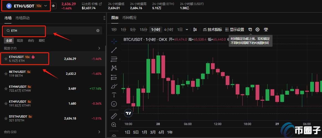Image resolution: width=322 pixels, height=138 pixels.
Task: Switch to the 图表 tab
Action: click(x=115, y=18)
